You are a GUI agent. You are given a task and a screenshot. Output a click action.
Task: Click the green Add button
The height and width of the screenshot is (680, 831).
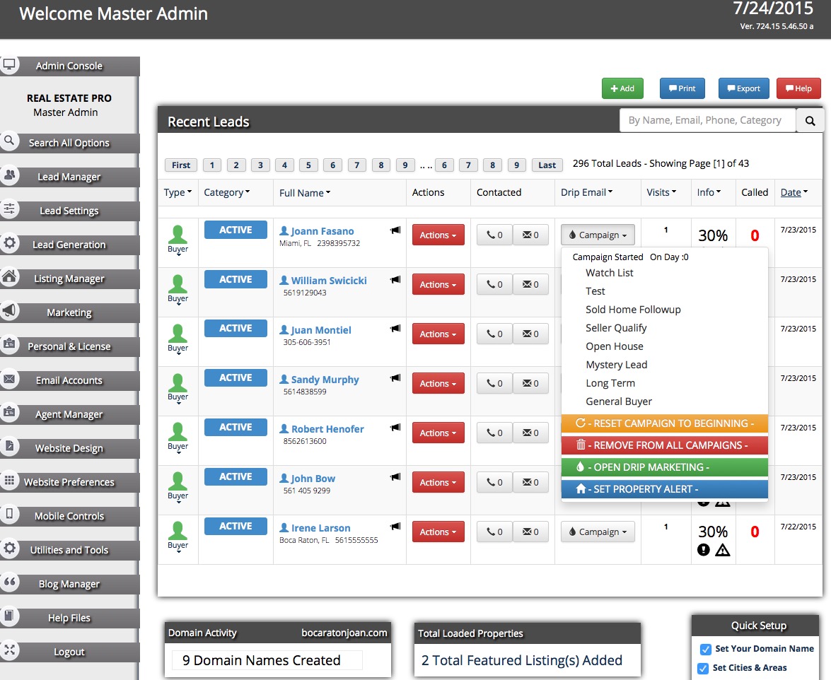pos(622,88)
